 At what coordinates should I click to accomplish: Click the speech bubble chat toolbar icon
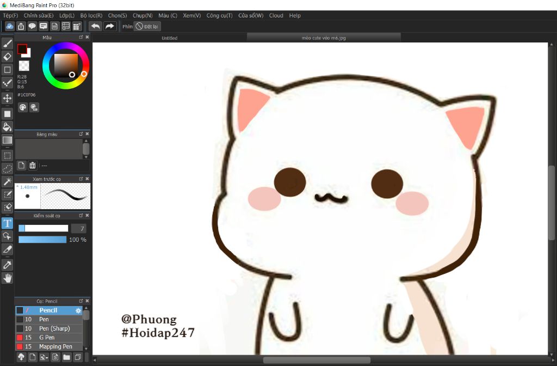(x=32, y=26)
